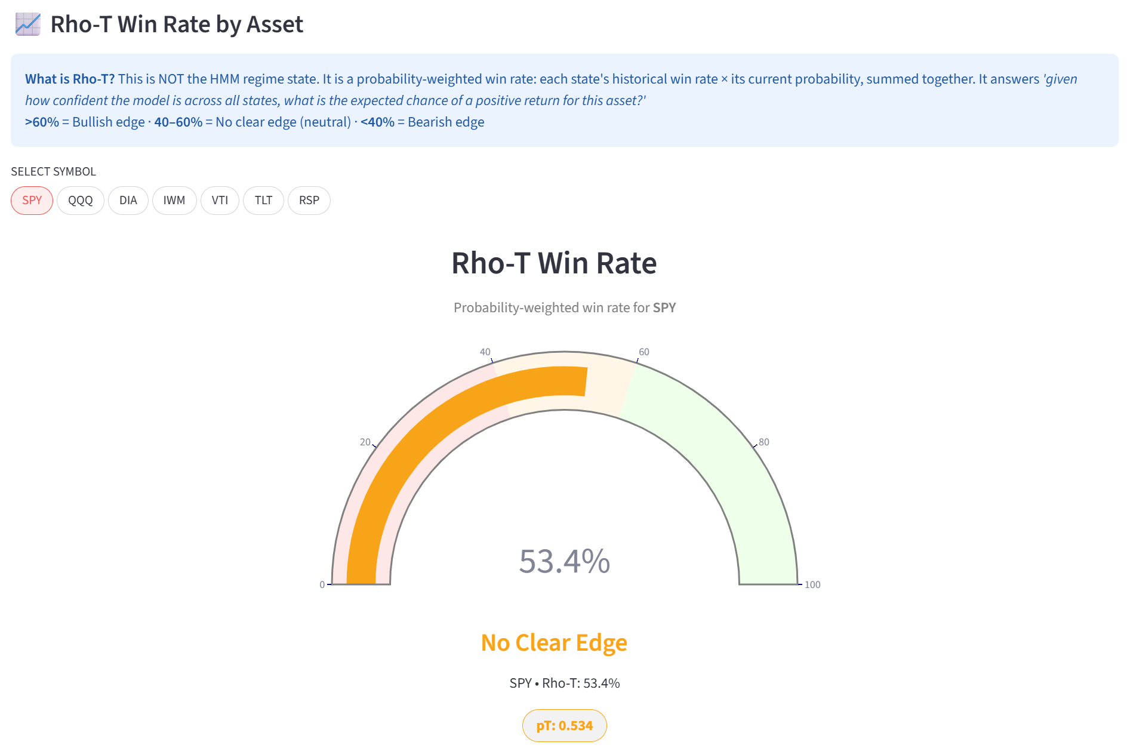Click the SELECT SYMBOL section label
The image size is (1130, 751).
click(53, 171)
